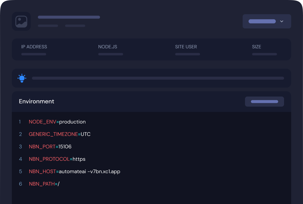Open the top-right dropdown button
303x204 pixels.
[x=267, y=21]
